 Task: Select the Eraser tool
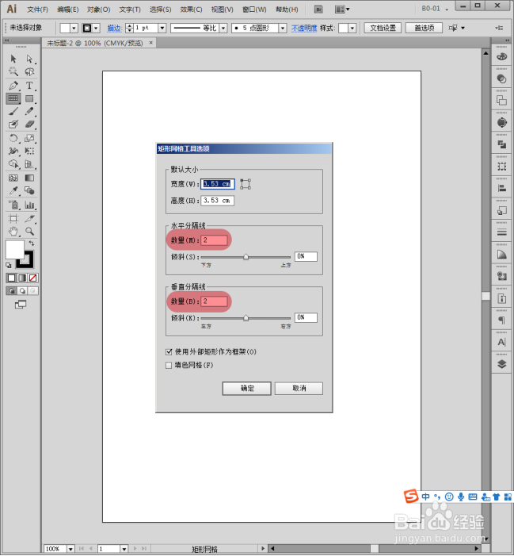click(x=29, y=124)
